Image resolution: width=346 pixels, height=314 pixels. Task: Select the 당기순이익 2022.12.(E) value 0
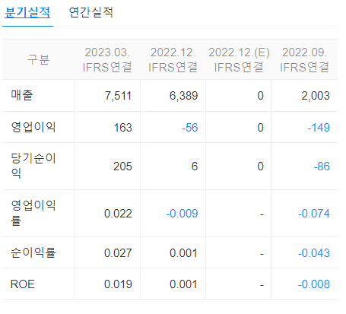click(261, 167)
